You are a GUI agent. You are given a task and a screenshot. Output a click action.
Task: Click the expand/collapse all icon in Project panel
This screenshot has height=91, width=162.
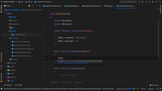(x=32, y=6)
